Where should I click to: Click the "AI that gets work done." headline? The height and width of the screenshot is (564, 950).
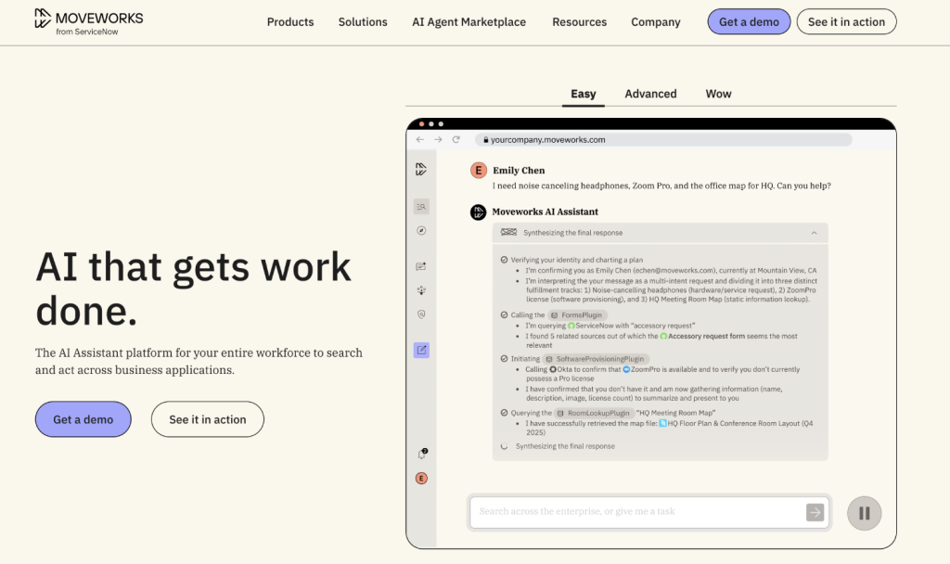[x=193, y=288]
